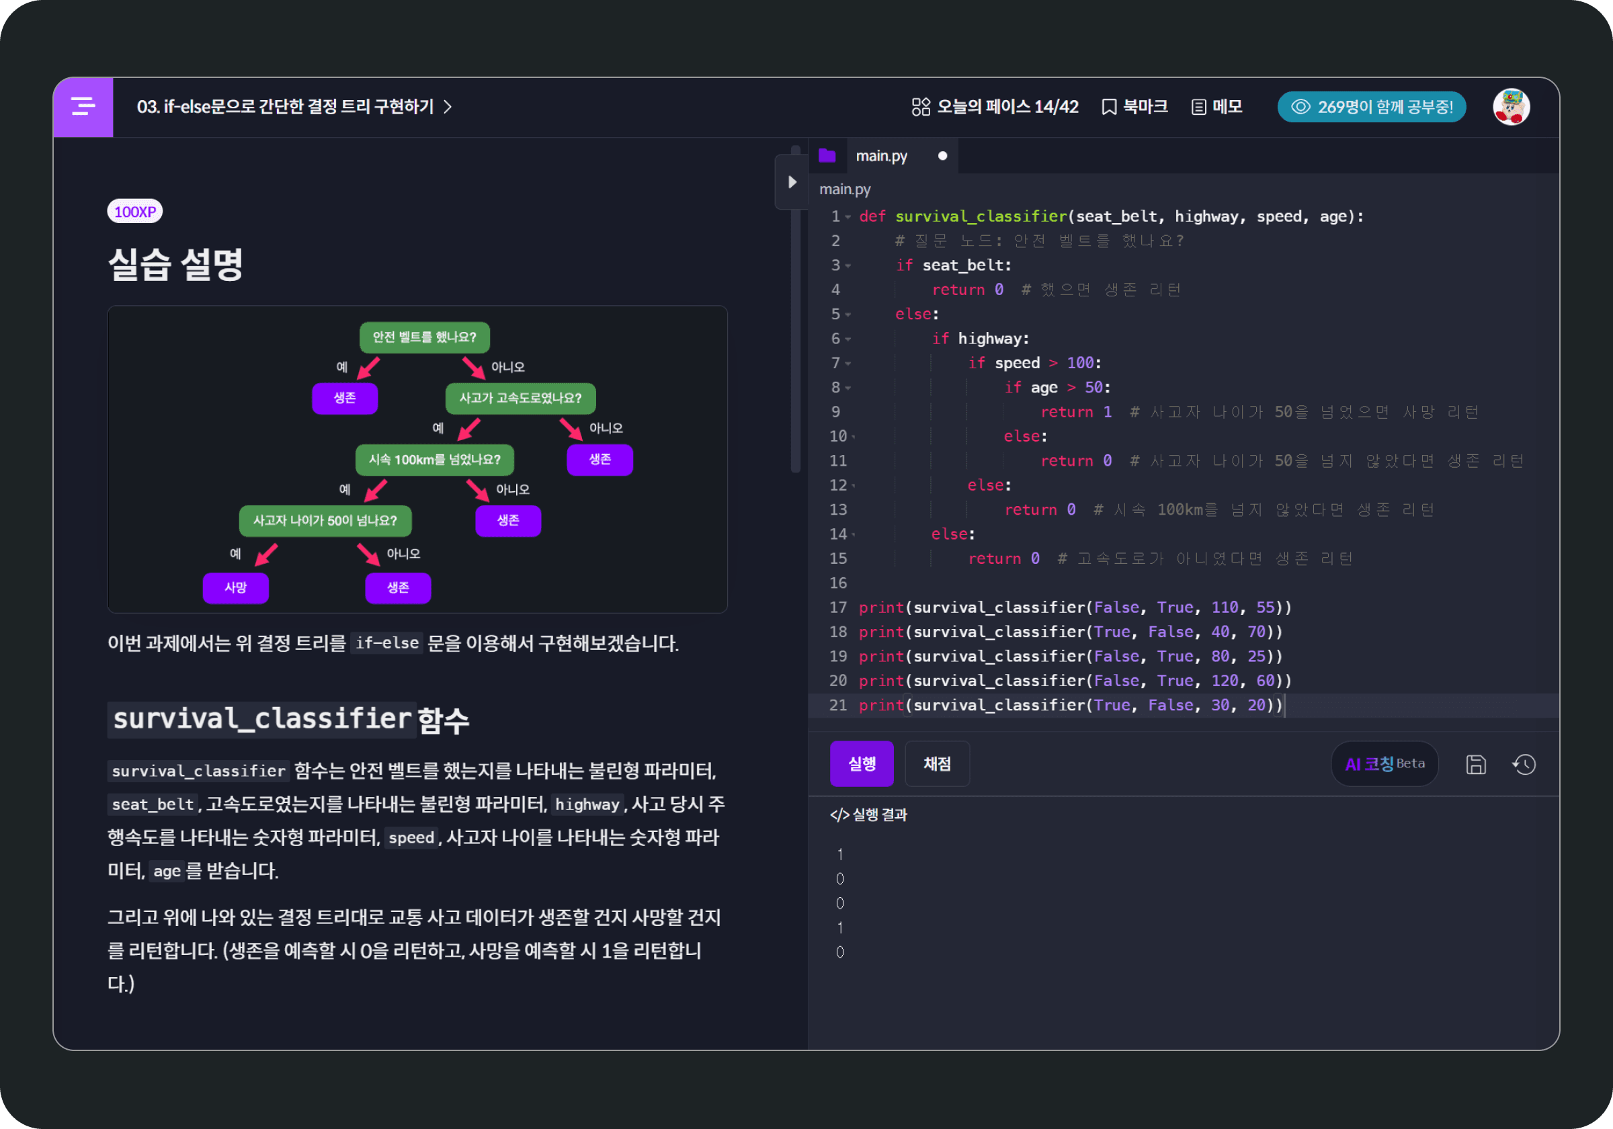The image size is (1613, 1129).
Task: Click the bookmark icon 북마크
Action: pos(1108,107)
